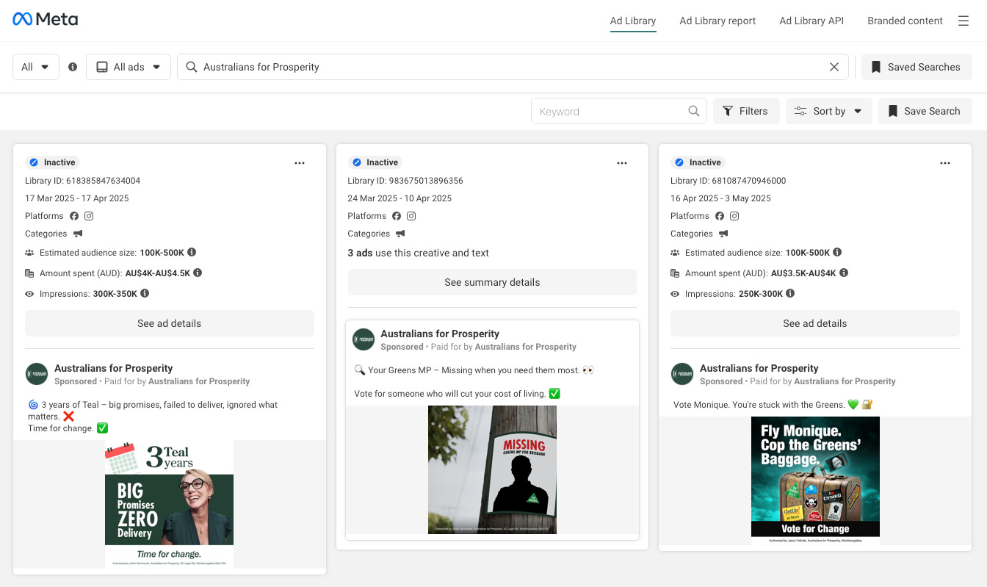
Task: Click Facebook platform icon on ad 681087470946000
Action: coord(720,216)
